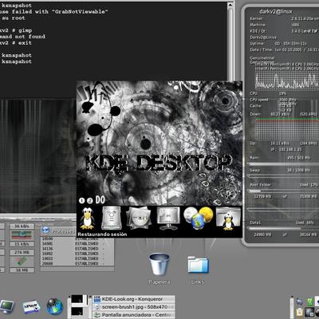Click the Ram usage bar in system monitor

282,164
